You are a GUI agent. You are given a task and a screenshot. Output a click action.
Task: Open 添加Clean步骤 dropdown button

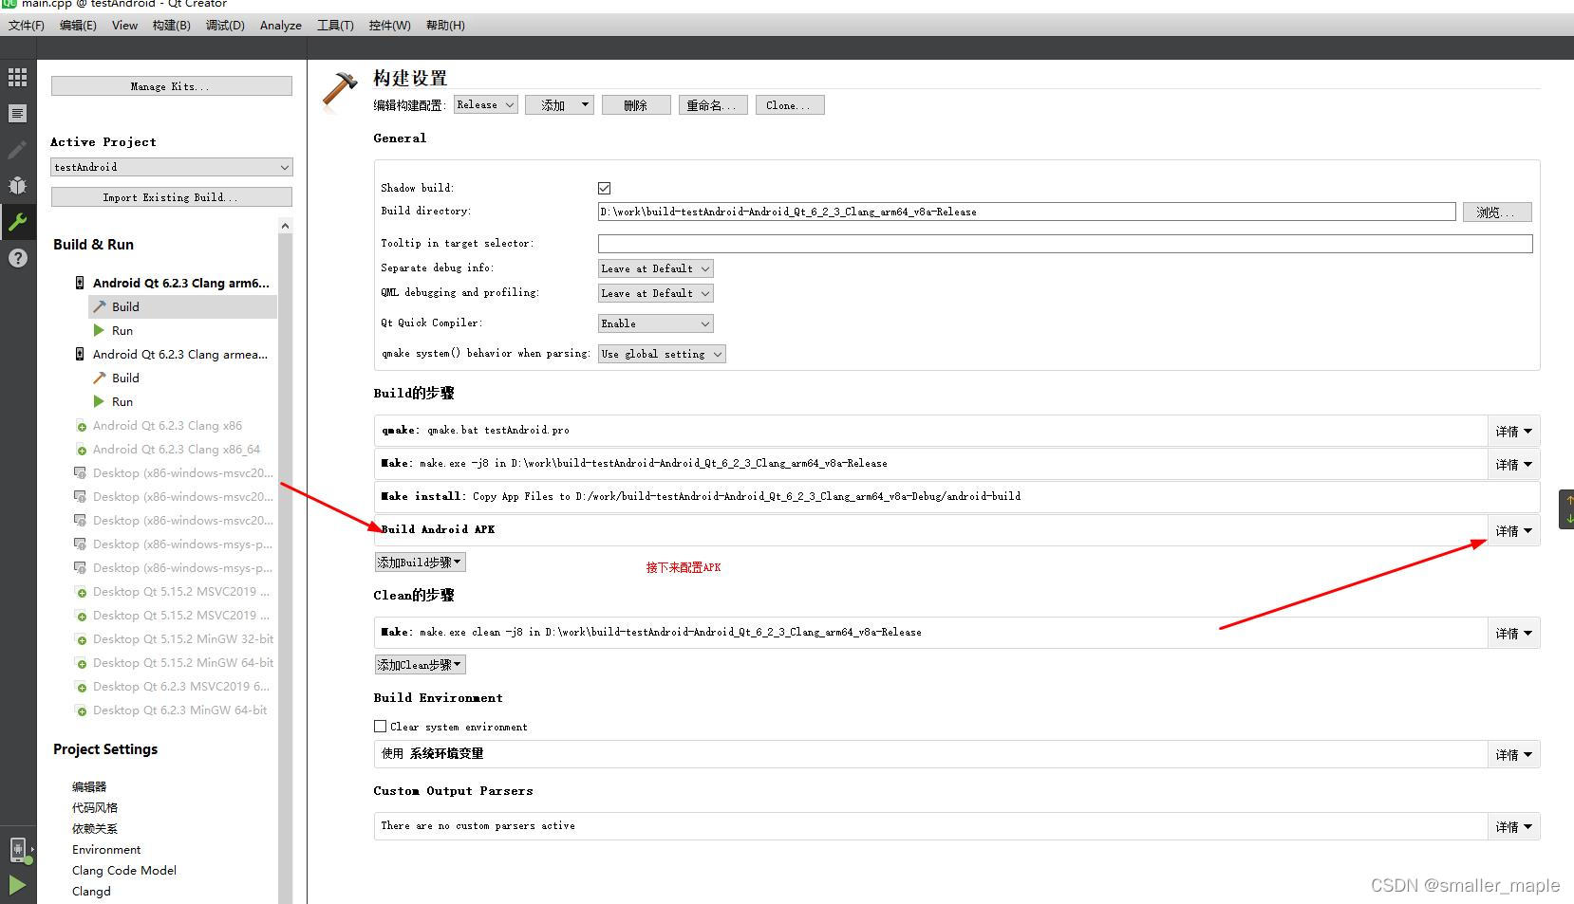pyautogui.click(x=420, y=665)
